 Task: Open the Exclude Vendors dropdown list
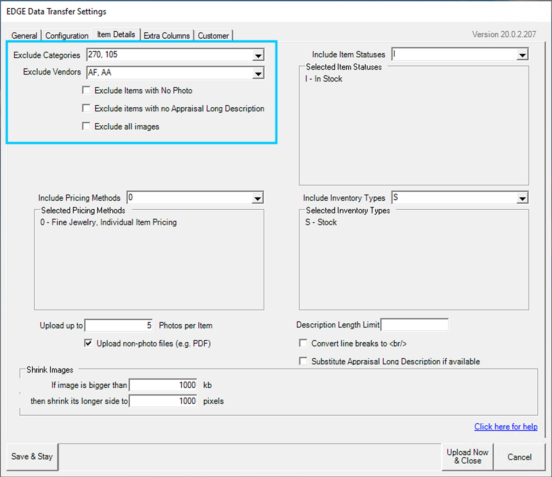tap(259, 73)
